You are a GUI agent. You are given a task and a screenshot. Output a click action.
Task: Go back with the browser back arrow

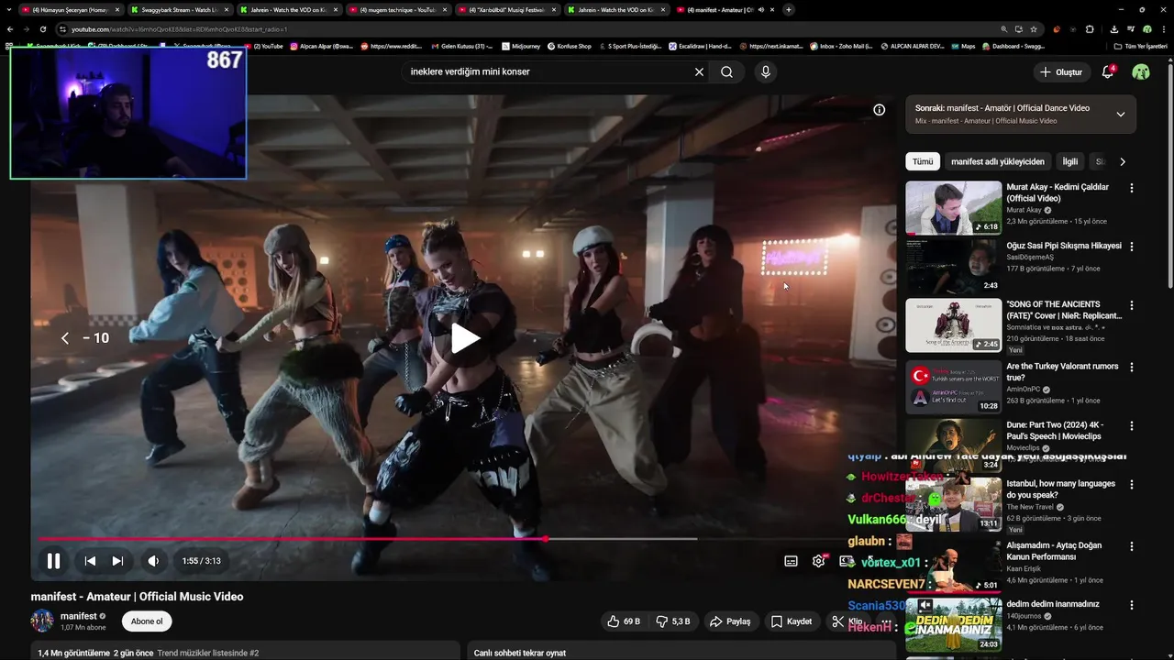click(9, 29)
